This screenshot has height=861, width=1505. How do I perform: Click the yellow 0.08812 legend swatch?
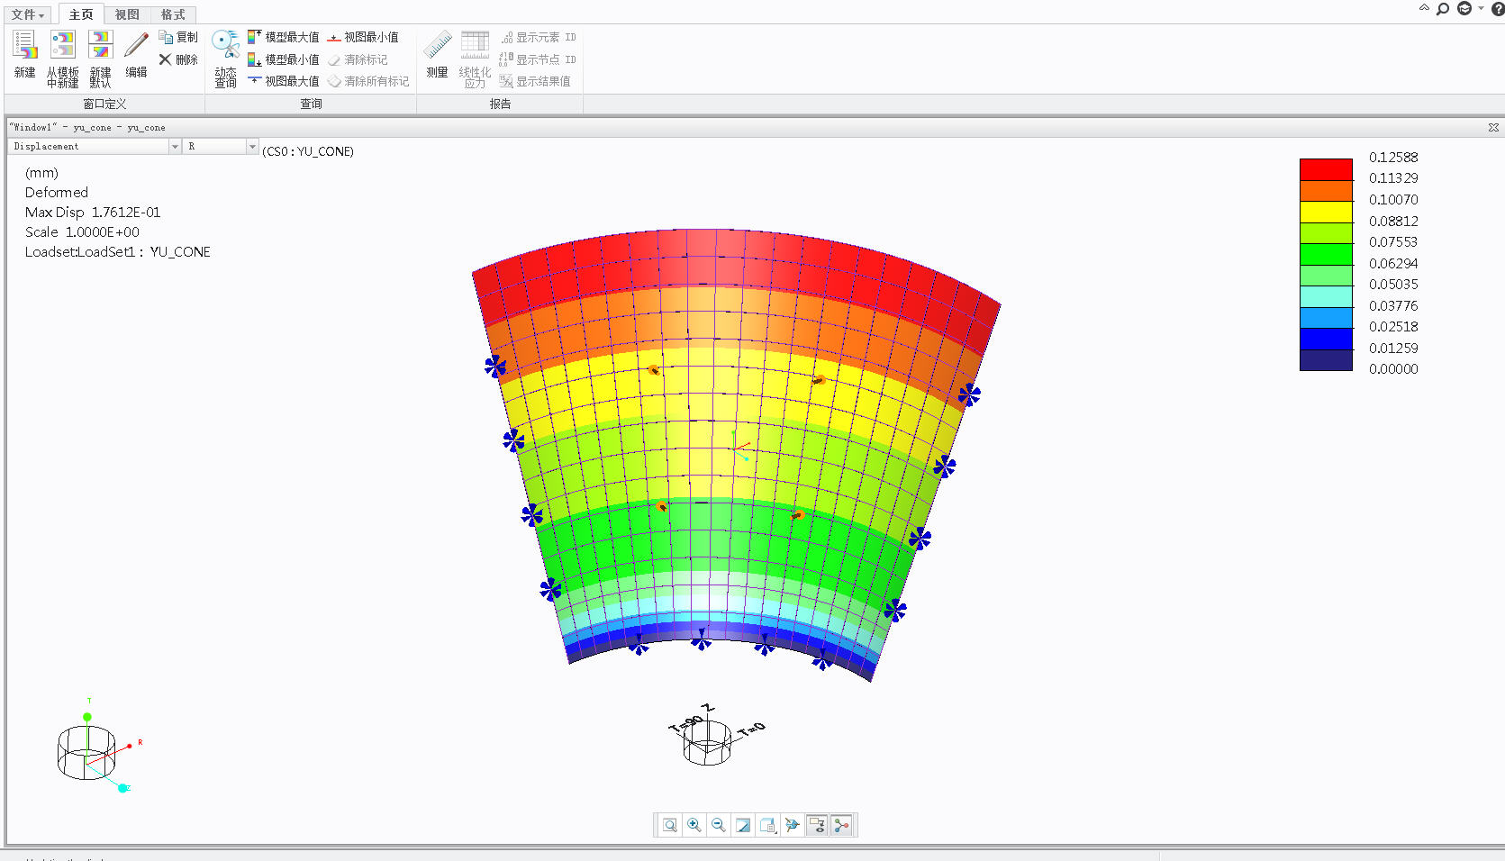point(1326,212)
